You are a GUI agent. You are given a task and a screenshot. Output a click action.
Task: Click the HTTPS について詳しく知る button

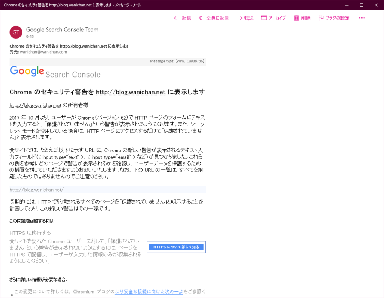176,247
